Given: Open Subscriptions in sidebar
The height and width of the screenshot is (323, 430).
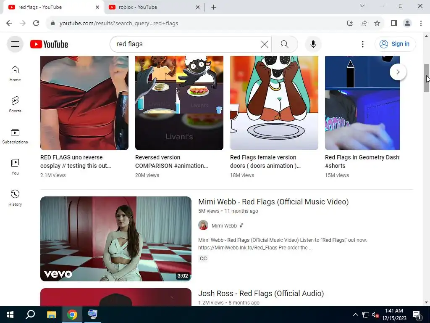Looking at the screenshot, I should tap(15, 136).
